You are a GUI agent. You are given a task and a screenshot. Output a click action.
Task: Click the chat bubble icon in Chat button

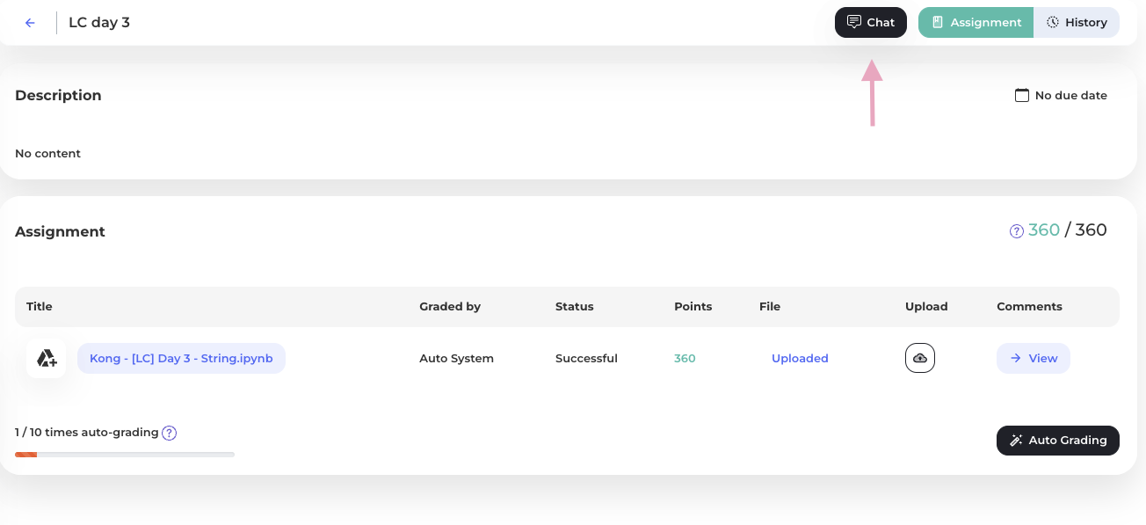853,22
